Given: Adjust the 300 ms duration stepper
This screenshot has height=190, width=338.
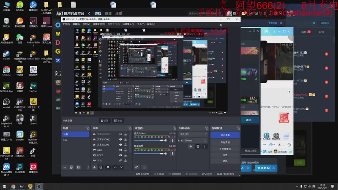Looking at the screenshot, I should [205, 141].
